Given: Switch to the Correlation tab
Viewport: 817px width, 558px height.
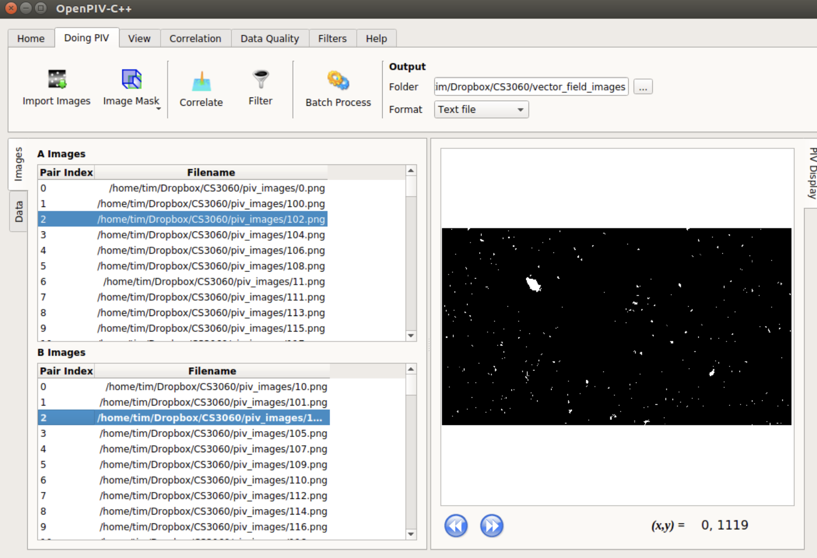Looking at the screenshot, I should (x=195, y=38).
